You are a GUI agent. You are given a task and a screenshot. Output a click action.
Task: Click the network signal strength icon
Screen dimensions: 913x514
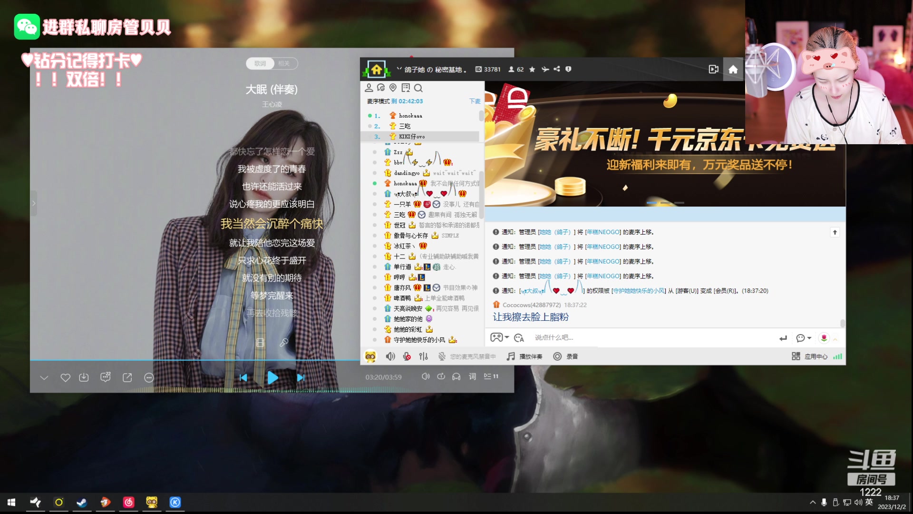pos(837,356)
